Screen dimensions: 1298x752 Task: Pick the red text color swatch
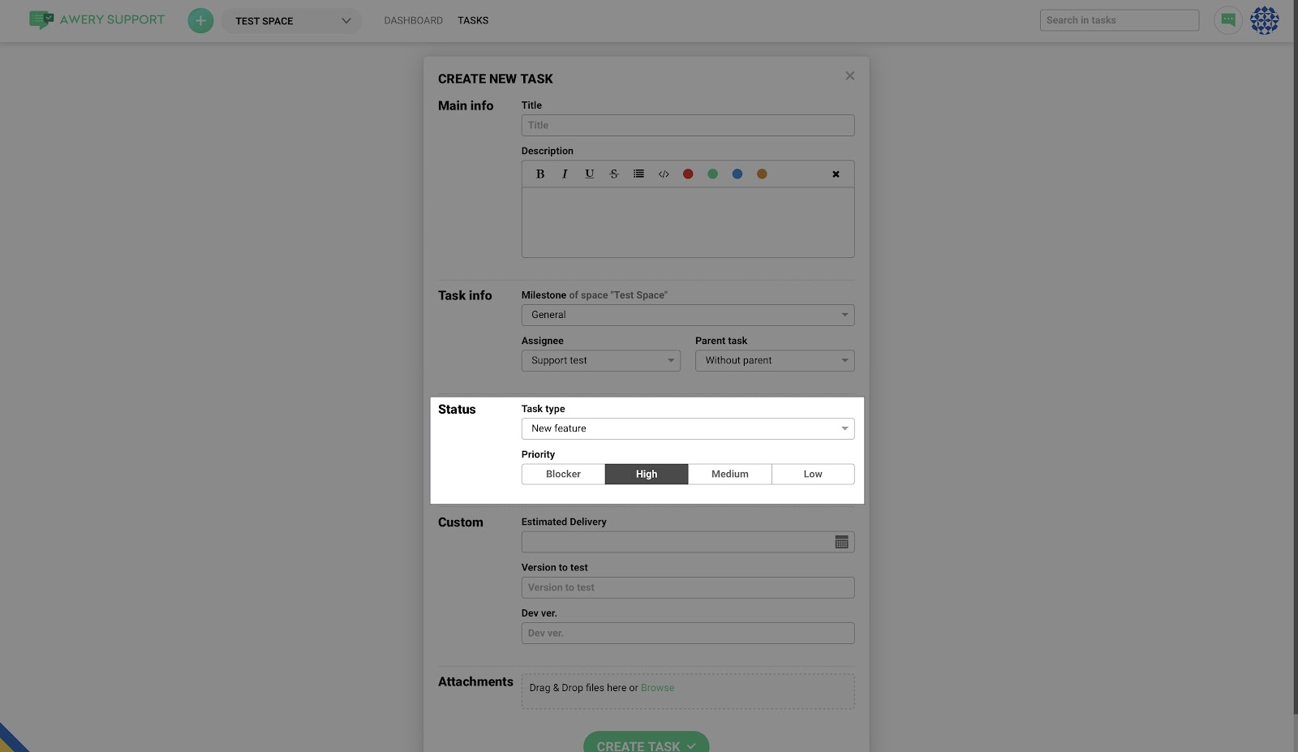[x=688, y=174]
